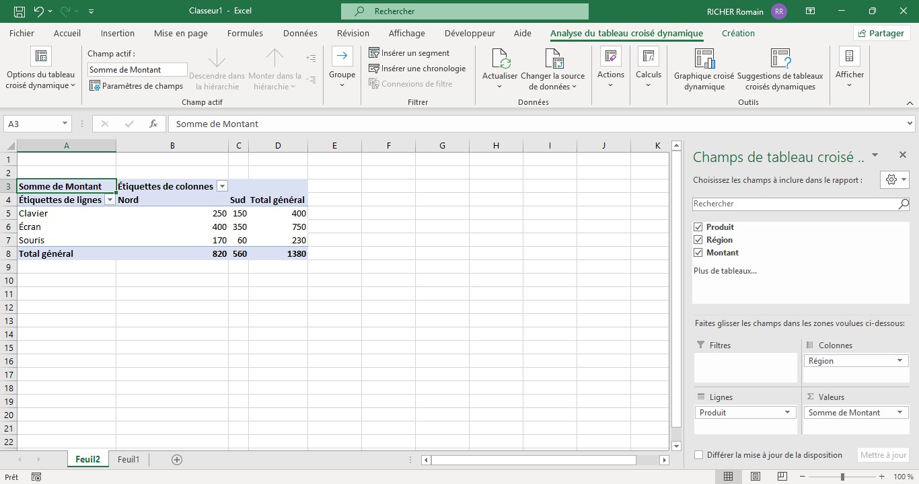Enable Différer la mise à jour checkbox

click(698, 455)
